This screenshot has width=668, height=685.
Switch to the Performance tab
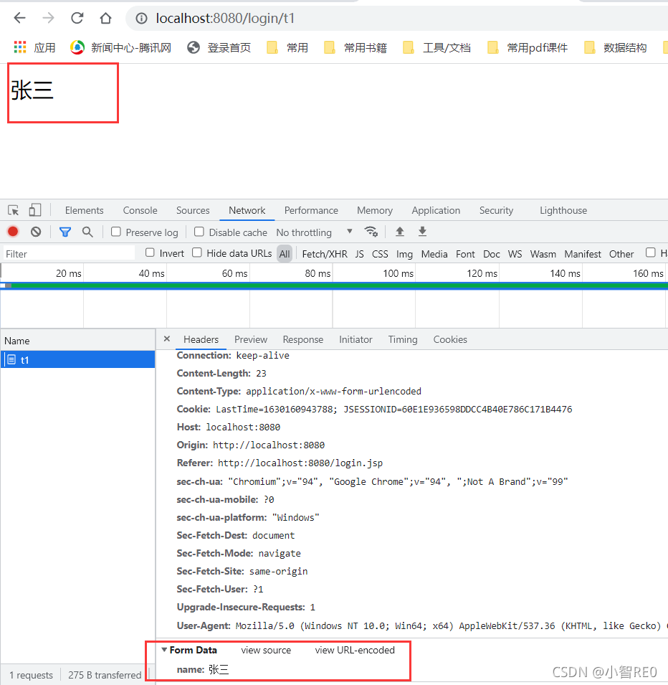pyautogui.click(x=311, y=211)
